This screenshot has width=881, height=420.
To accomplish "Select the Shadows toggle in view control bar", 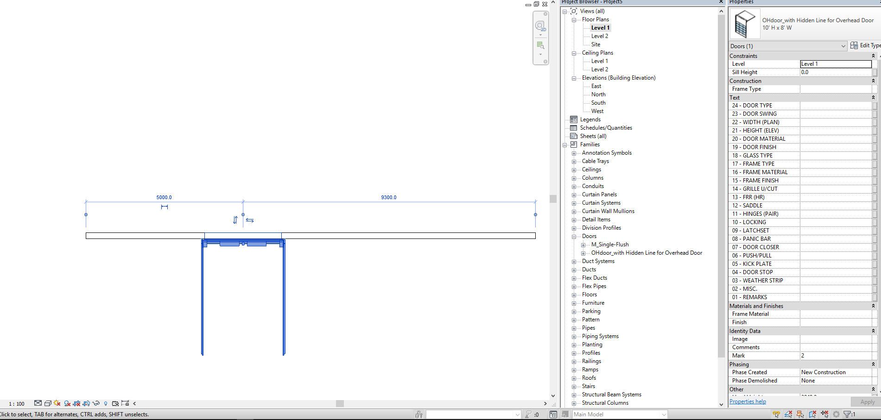I will [67, 403].
